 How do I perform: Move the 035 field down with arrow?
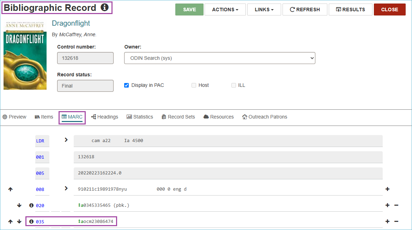point(19,222)
